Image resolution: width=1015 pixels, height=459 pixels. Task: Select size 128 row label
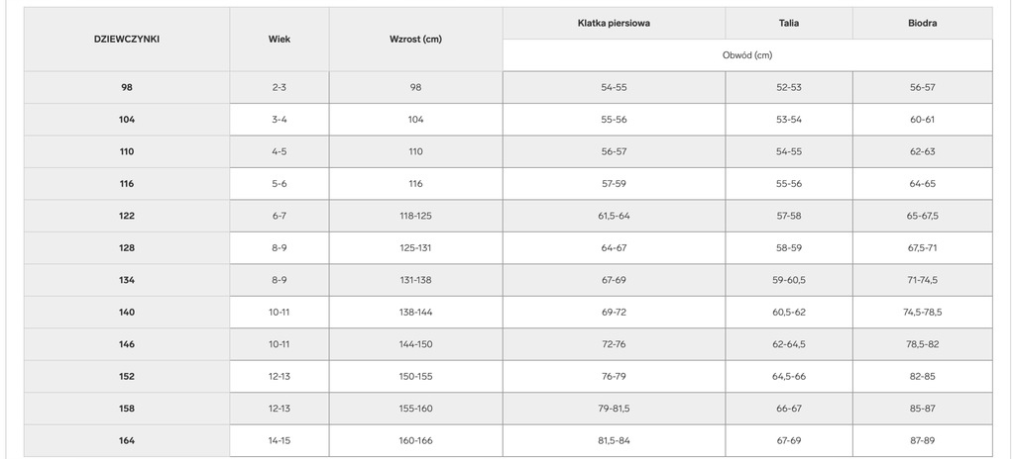coord(127,248)
